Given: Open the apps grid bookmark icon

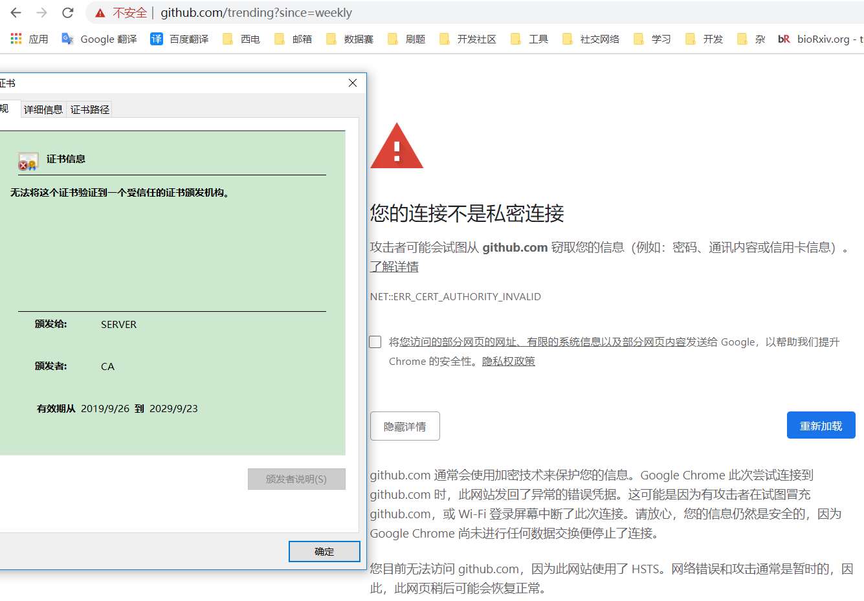Looking at the screenshot, I should coord(16,39).
